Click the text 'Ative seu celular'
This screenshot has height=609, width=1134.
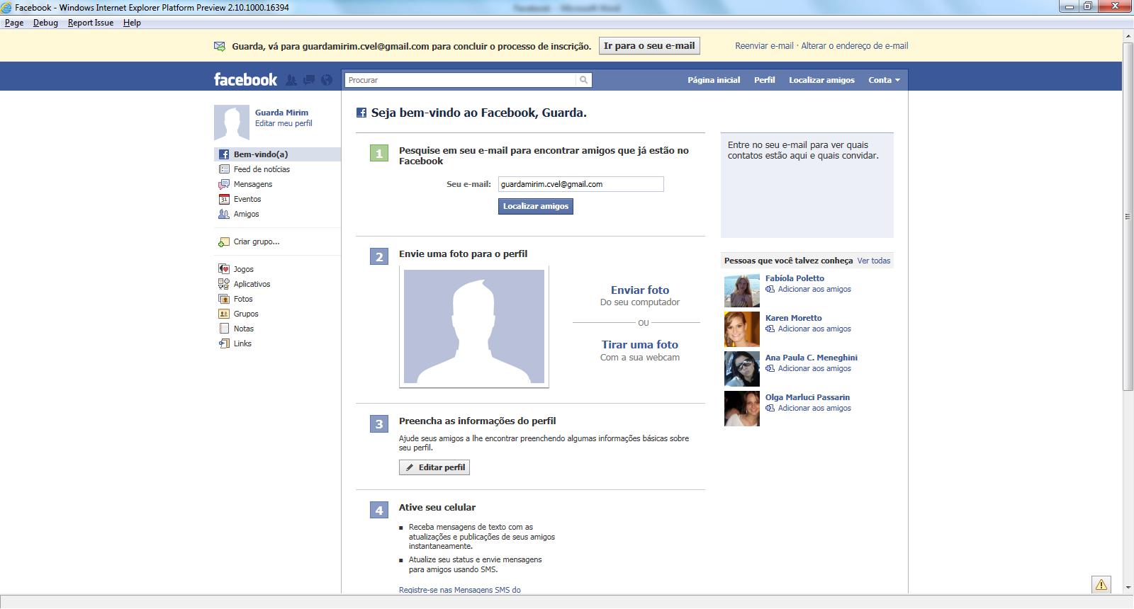pyautogui.click(x=437, y=508)
